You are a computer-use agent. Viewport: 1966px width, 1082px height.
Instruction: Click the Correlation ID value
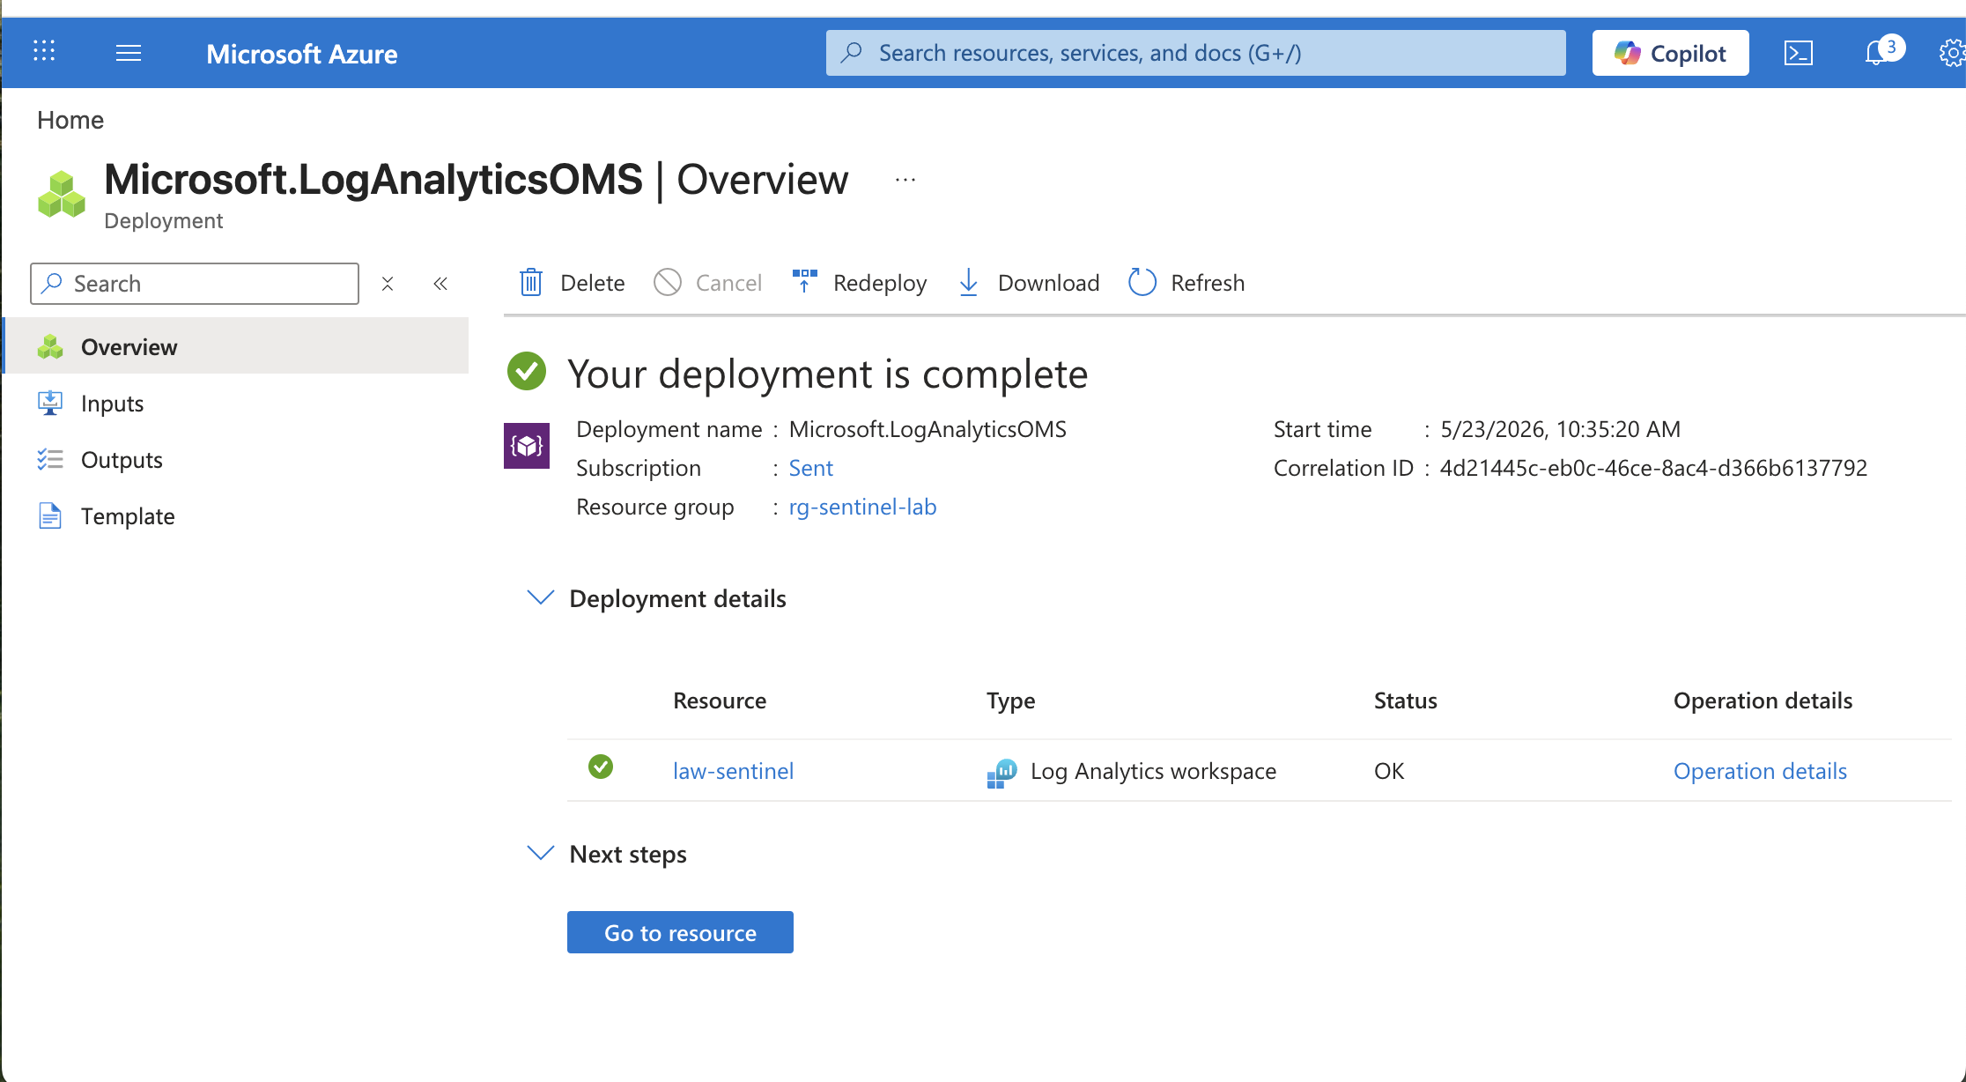coord(1653,468)
